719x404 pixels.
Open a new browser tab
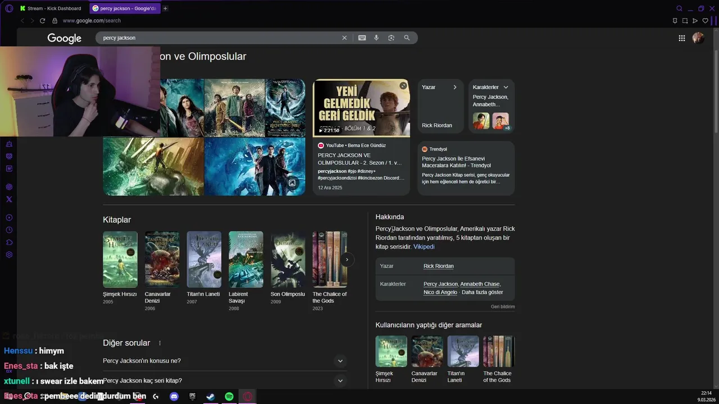pos(165,8)
